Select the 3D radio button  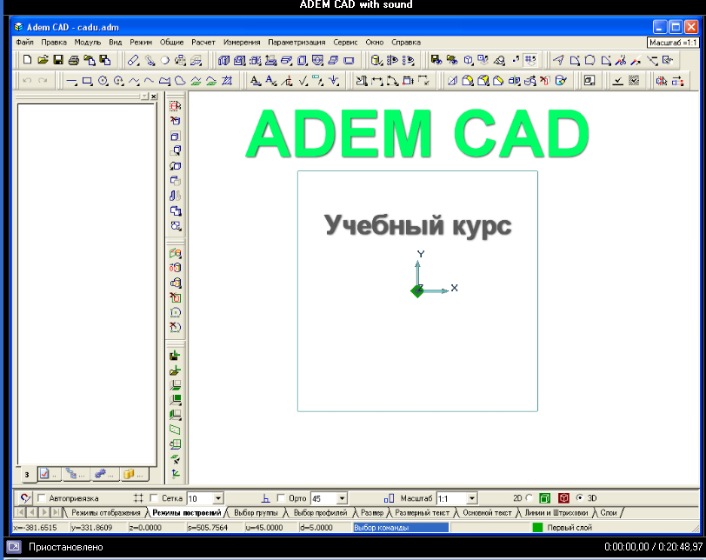[579, 498]
